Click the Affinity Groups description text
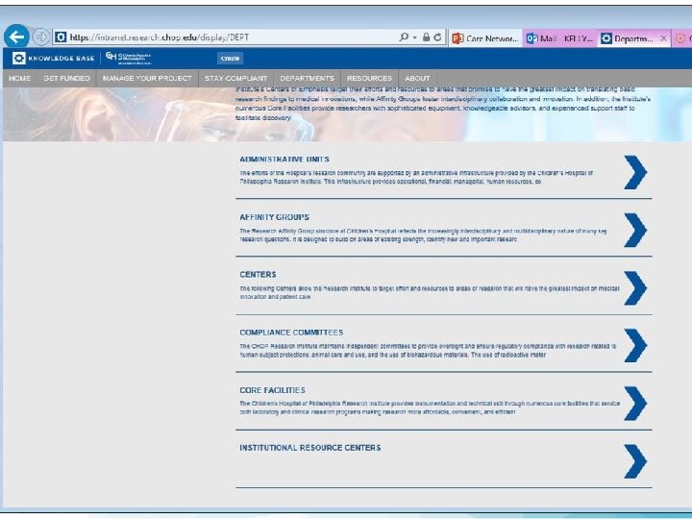Screen dimensions: 692x519 click(423, 235)
